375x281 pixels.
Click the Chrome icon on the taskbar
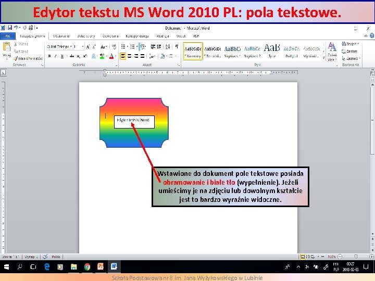(x=87, y=266)
